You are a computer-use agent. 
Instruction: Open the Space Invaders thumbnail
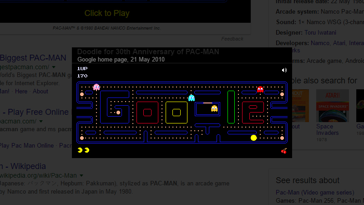pos(333,106)
